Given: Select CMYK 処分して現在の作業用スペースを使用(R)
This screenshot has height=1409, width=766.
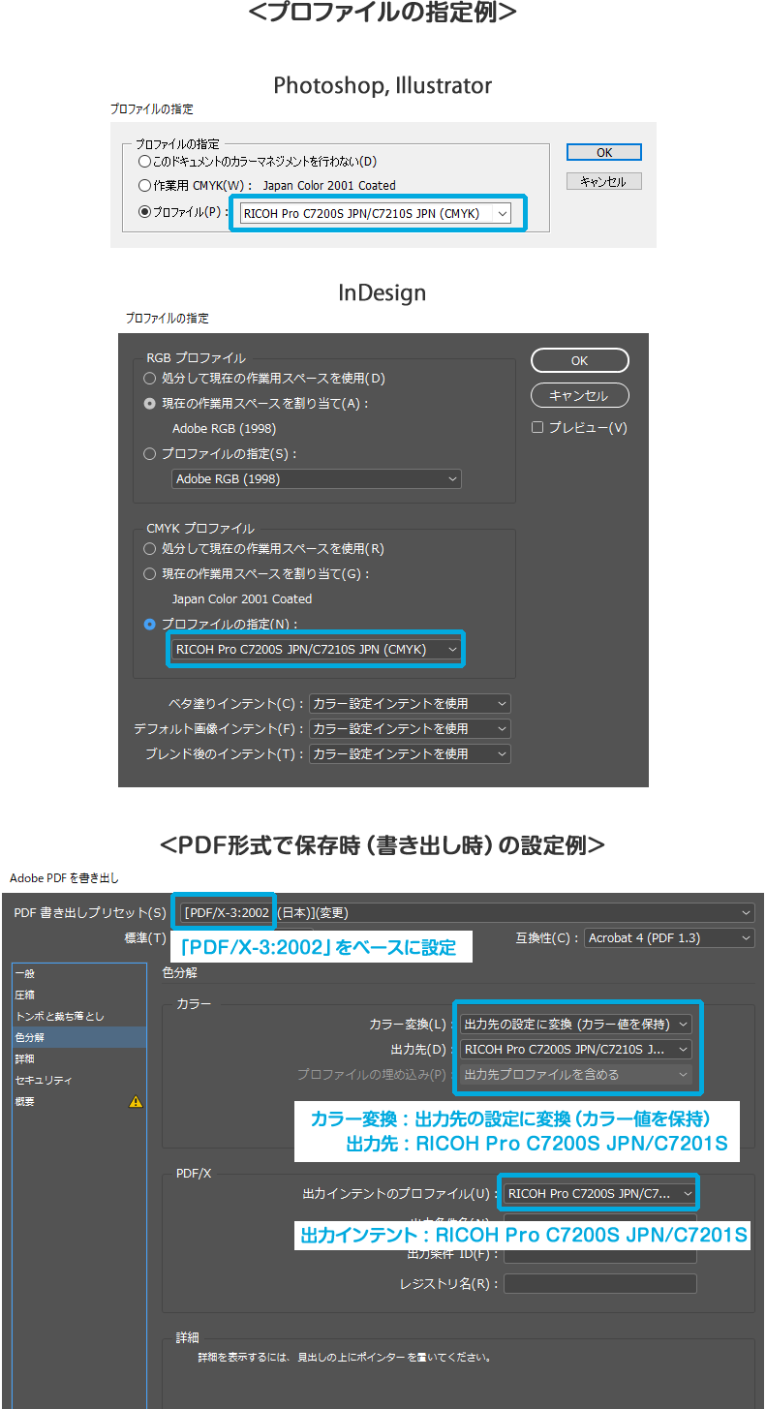Looking at the screenshot, I should point(149,548).
